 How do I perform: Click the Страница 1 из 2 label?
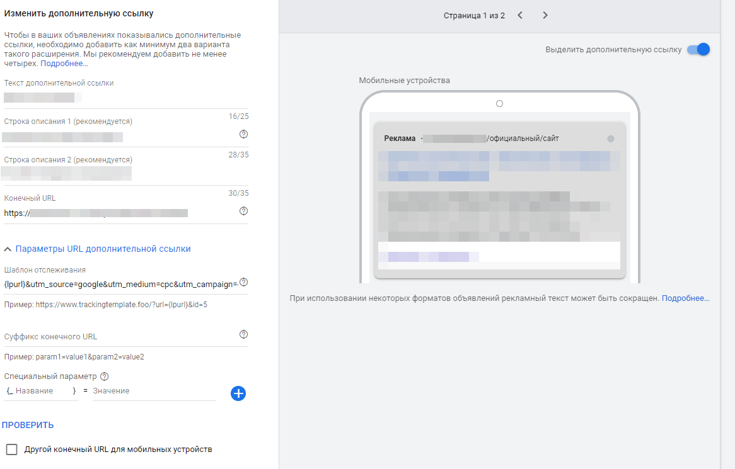pos(475,16)
